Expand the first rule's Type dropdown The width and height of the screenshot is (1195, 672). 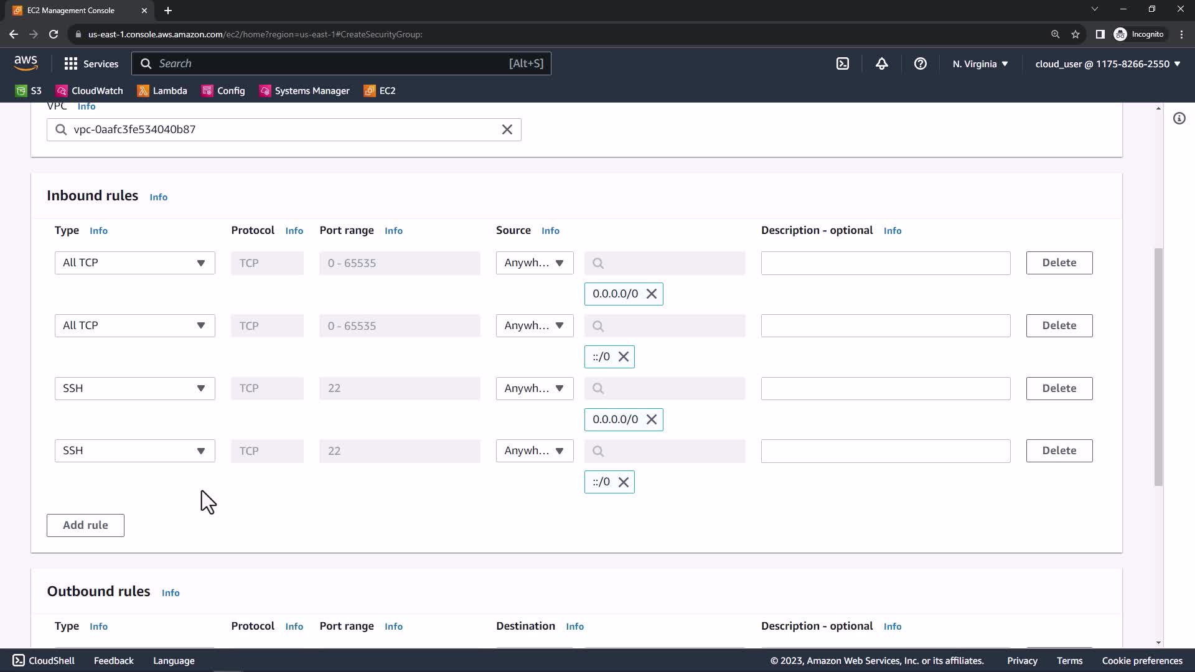pyautogui.click(x=134, y=263)
